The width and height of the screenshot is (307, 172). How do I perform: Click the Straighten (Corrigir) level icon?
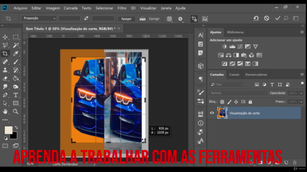click(142, 19)
